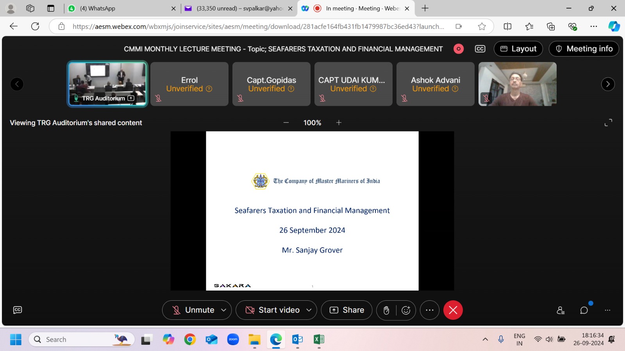
Task: Open more options ellipsis in meeting controls
Action: tap(430, 310)
